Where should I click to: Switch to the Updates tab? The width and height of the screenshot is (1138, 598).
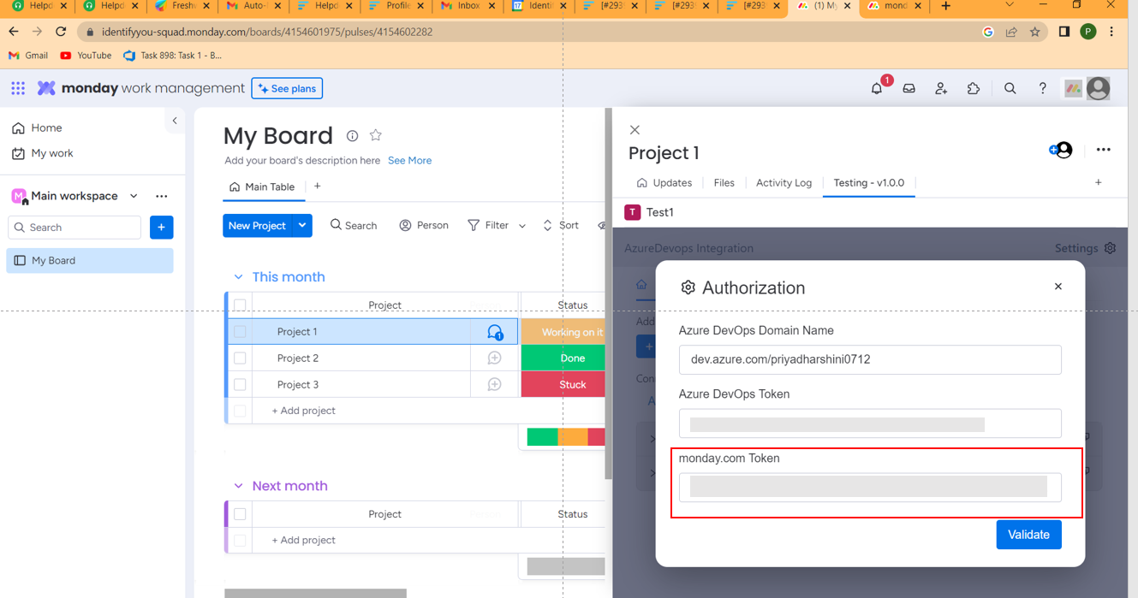[x=664, y=183]
